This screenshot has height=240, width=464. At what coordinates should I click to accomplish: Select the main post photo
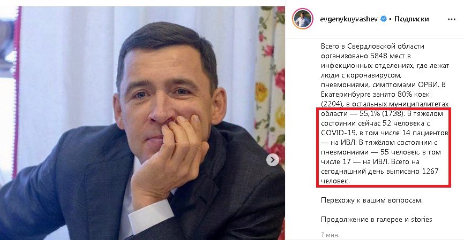[143, 123]
